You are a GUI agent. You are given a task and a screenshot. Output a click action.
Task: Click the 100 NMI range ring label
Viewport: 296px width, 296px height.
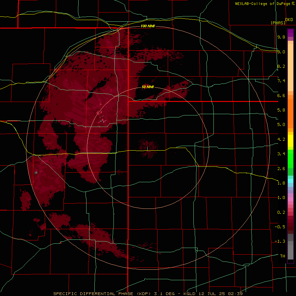[148, 26]
